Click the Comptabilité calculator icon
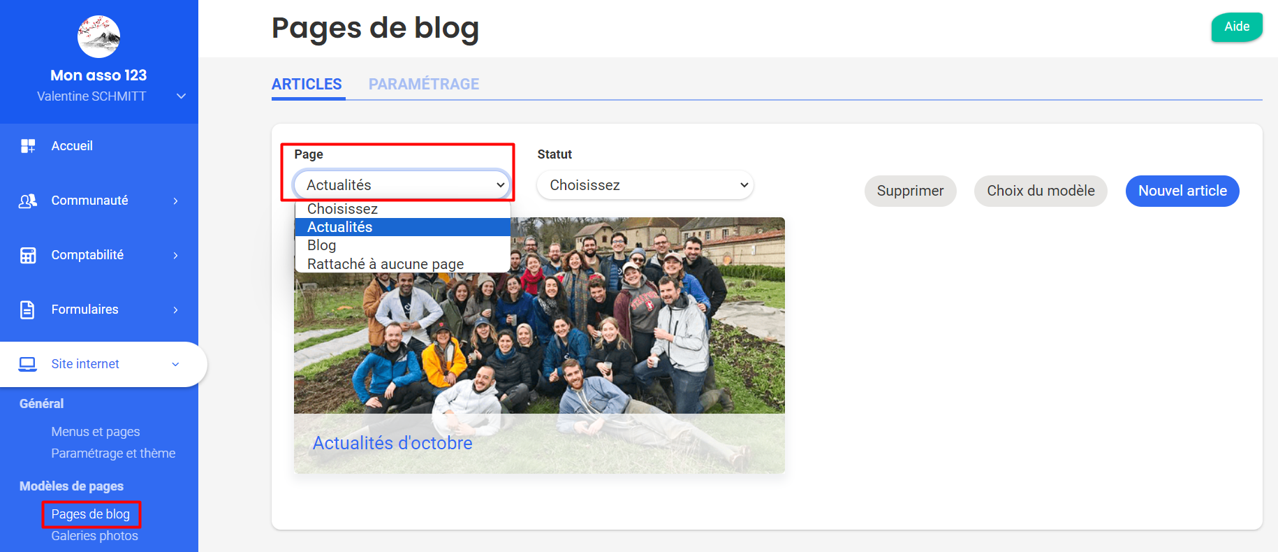Image resolution: width=1278 pixels, height=552 pixels. 28,255
